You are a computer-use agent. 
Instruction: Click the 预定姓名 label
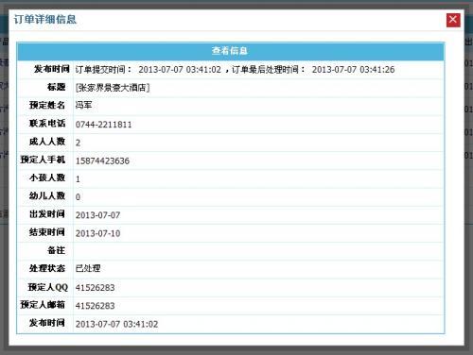47,105
